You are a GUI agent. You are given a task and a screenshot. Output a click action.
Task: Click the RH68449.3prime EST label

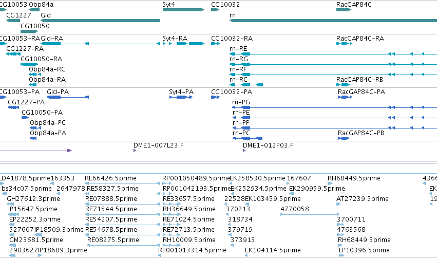pyautogui.click(x=364, y=240)
